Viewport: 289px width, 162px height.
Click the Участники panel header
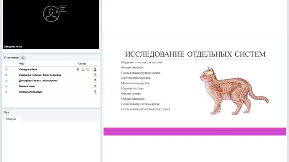pyautogui.click(x=11, y=58)
